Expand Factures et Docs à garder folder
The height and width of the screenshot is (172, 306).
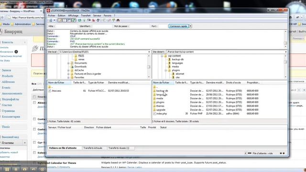tap(68, 74)
